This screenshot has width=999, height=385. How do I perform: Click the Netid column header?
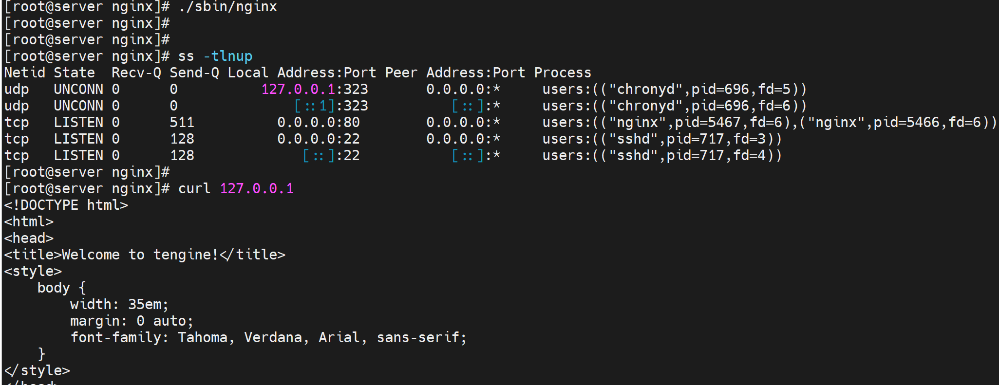(x=24, y=73)
